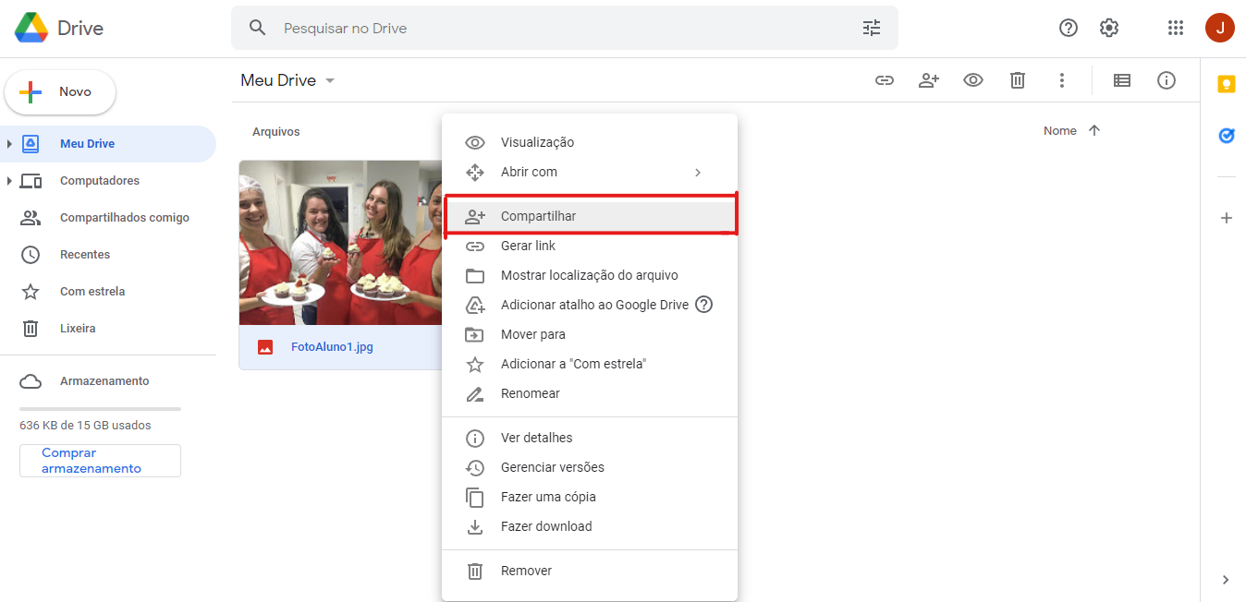Viewport: 1246px width, 602px height.
Task: Click the search field Pesquisar no Drive
Action: coord(564,28)
